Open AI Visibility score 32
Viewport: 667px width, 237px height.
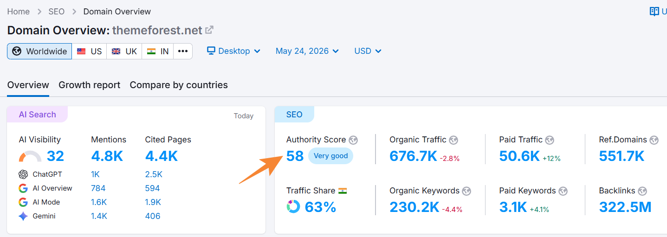[x=55, y=156]
